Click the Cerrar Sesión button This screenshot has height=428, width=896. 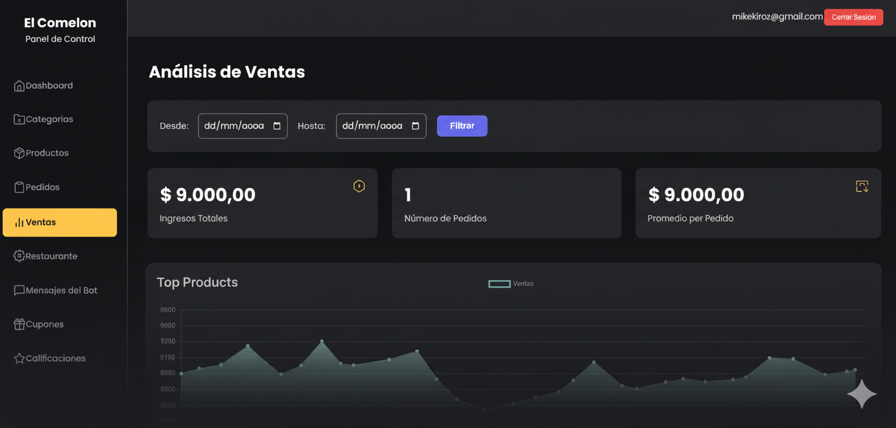click(x=853, y=17)
